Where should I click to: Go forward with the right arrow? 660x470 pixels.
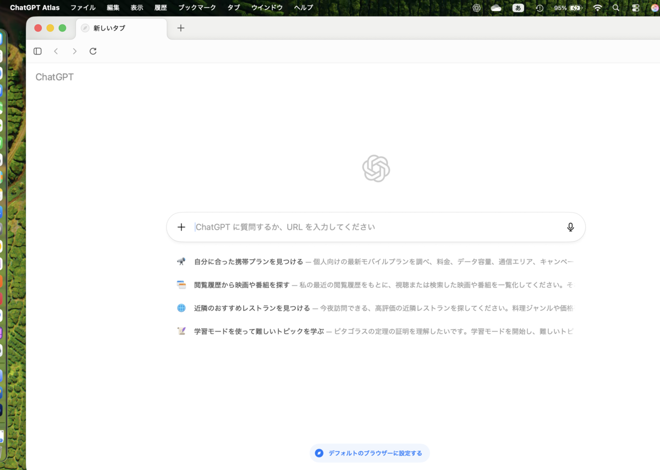(x=74, y=51)
